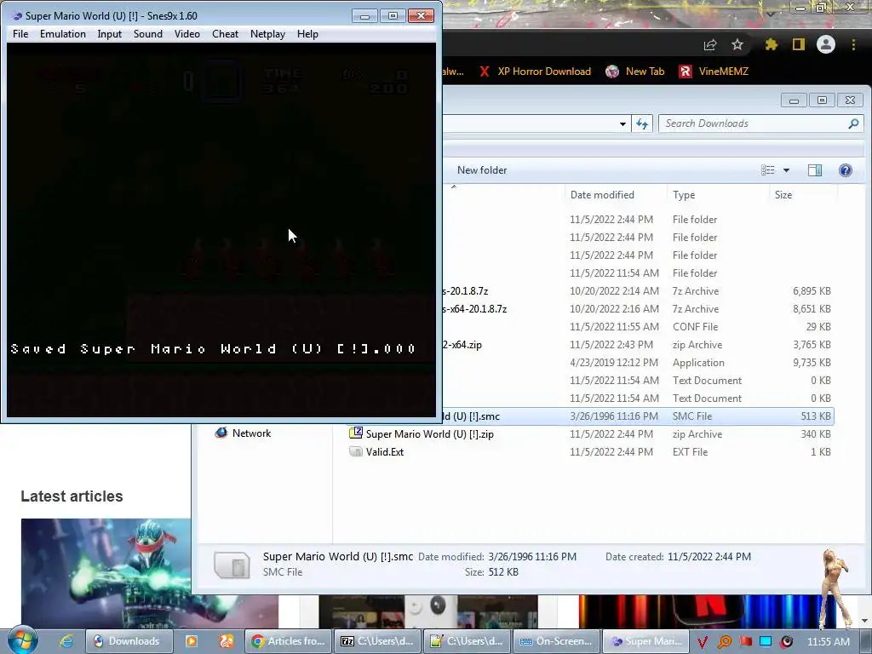Select the 3,765 KB zip Archive row
Image resolution: width=872 pixels, height=654 pixels.
pyautogui.click(x=639, y=345)
